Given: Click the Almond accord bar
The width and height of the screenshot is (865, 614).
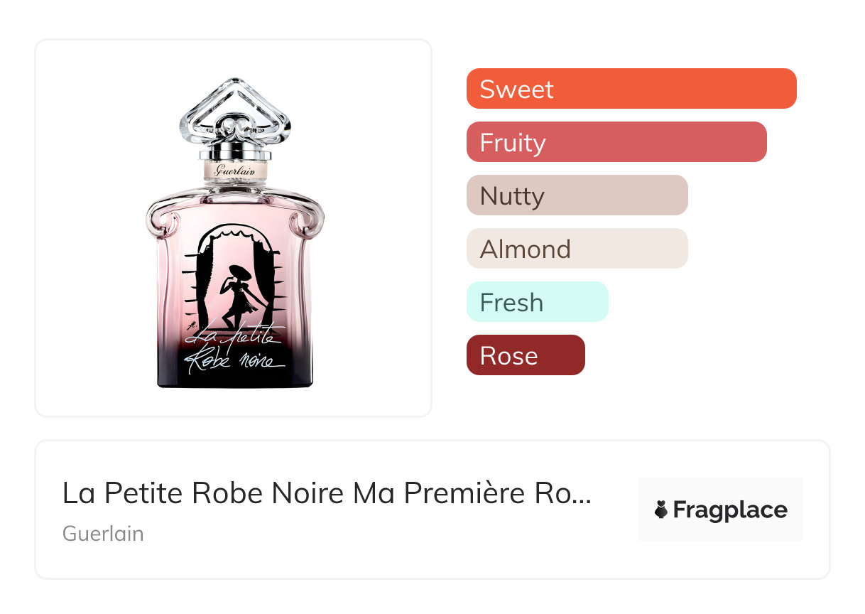Looking at the screenshot, I should pos(577,249).
